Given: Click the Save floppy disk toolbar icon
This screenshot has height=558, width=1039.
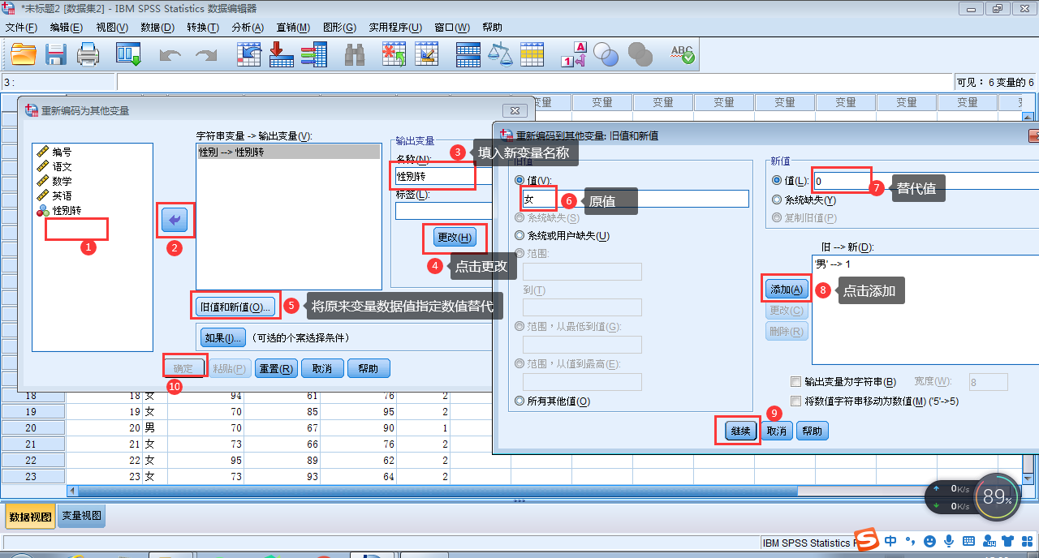Looking at the screenshot, I should 55,54.
